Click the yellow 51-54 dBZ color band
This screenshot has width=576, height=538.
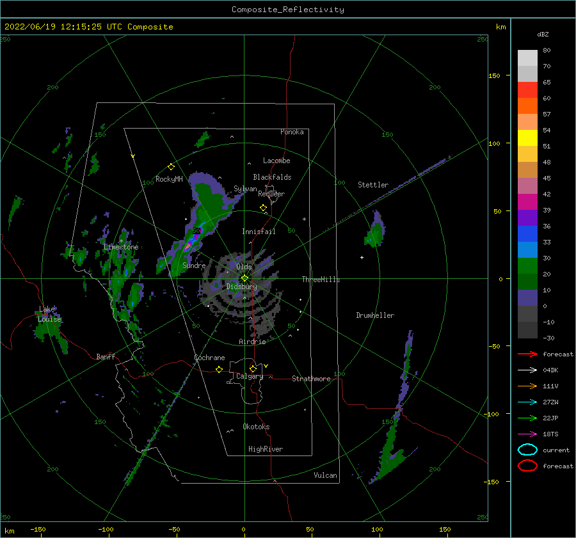[527, 138]
